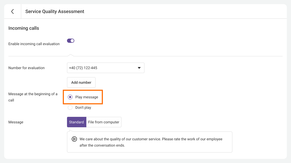Image resolution: width=291 pixels, height=163 pixels.
Task: Play the standard message audio preview icon
Action: 74,139
